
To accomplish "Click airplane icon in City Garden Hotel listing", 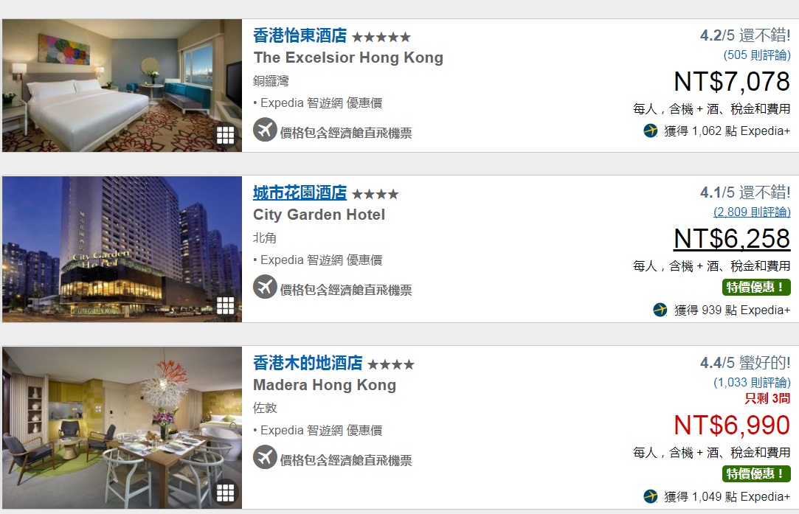I will [x=265, y=287].
